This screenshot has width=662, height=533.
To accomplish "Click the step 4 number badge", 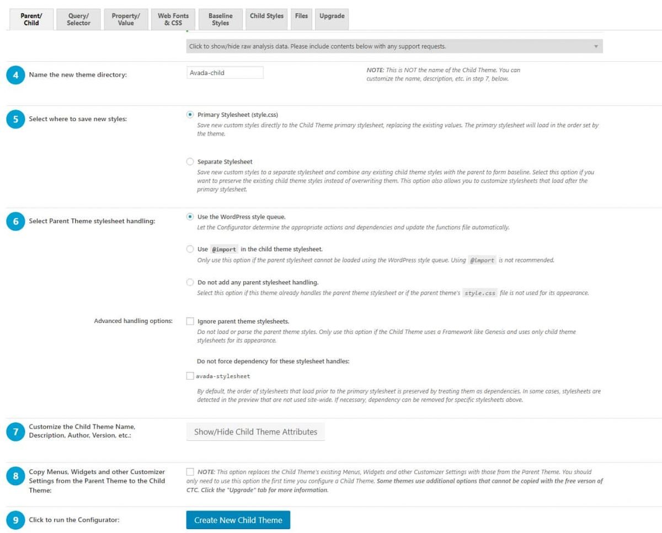I will coord(15,74).
